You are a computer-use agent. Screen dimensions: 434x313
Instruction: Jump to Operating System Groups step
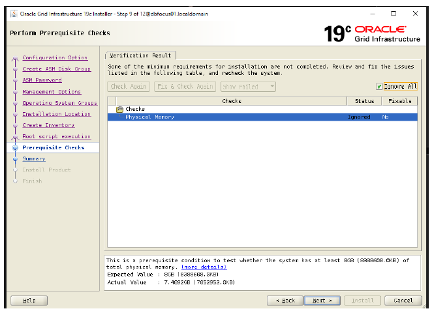point(60,103)
